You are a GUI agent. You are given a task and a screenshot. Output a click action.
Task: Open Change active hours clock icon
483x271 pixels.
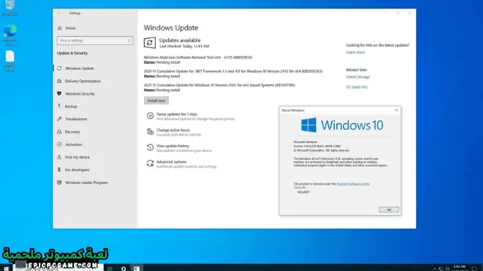click(x=150, y=131)
